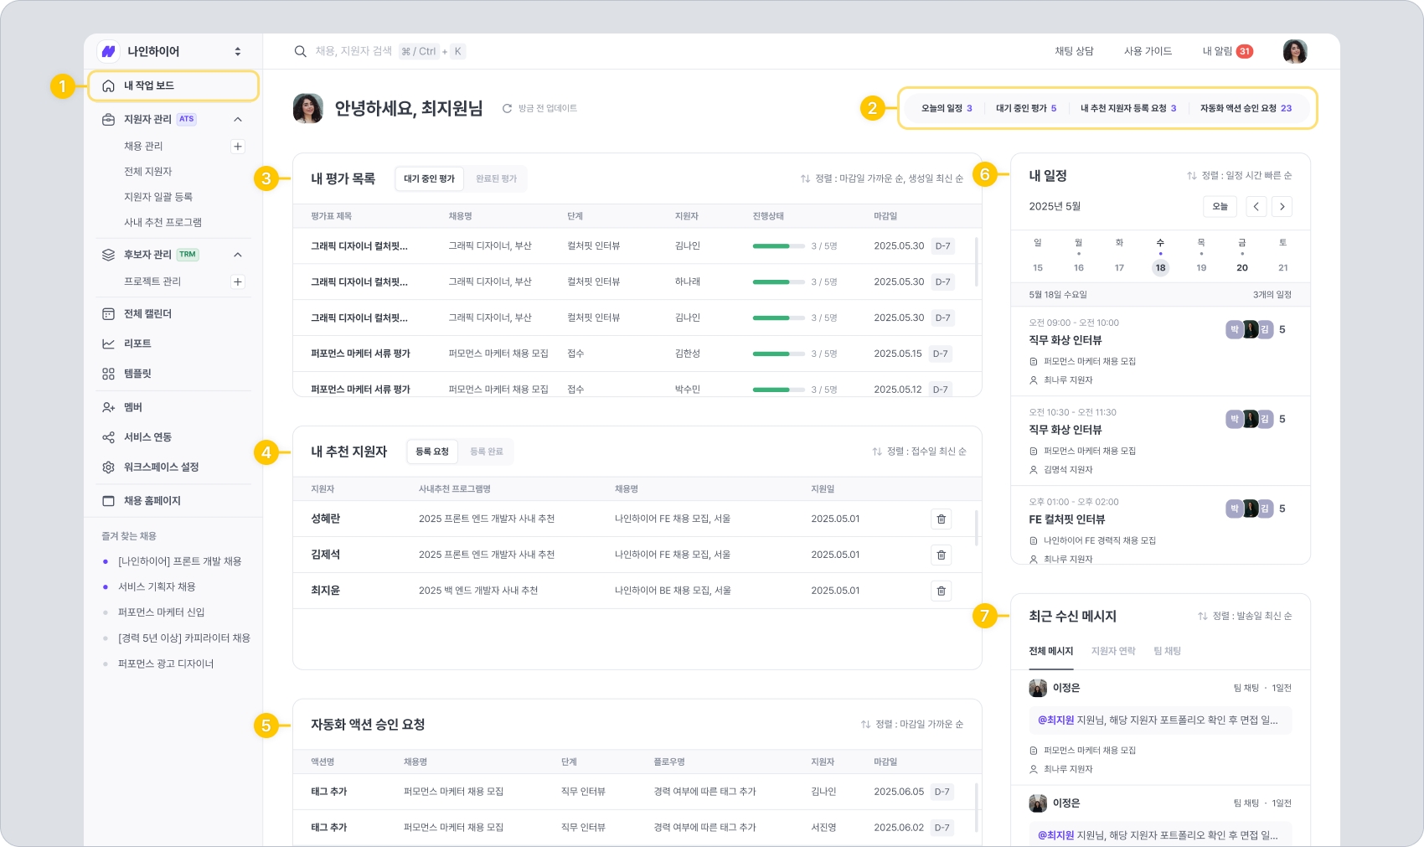The height and width of the screenshot is (847, 1424).
Task: Change sort of 자동화 액션 승인 요청
Action: [x=912, y=725]
